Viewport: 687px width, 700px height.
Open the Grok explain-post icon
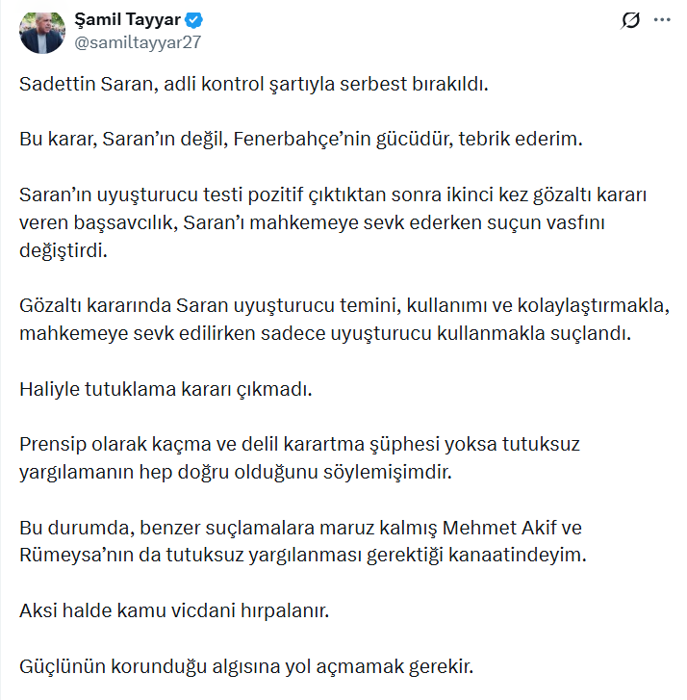click(631, 20)
